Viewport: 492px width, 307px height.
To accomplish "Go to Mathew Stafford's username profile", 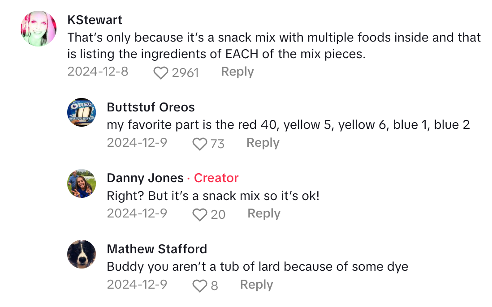I will (157, 249).
